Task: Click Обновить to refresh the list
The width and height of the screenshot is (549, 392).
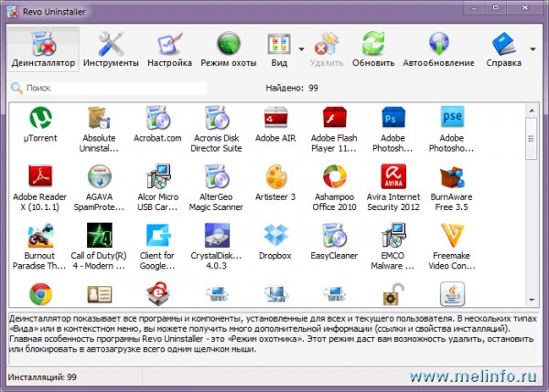Action: tap(373, 49)
